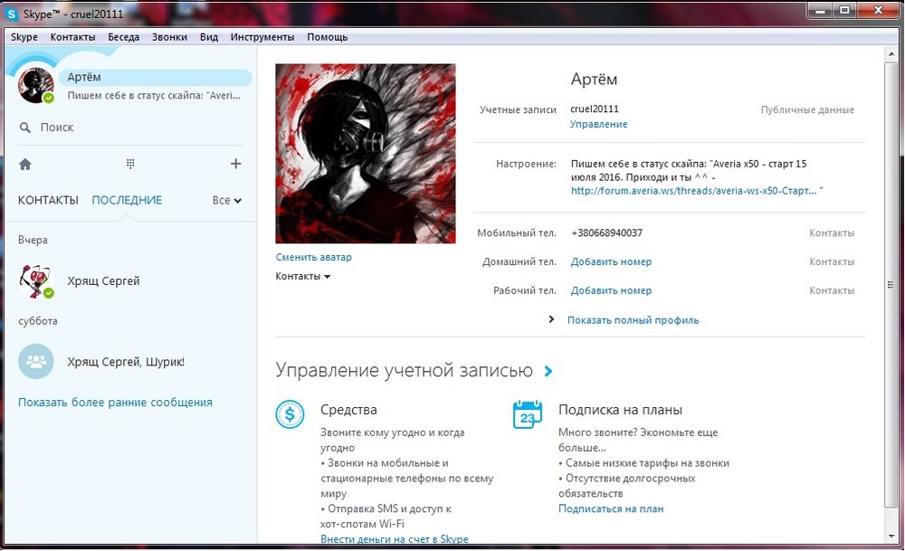
Task: Click the search magnifier icon
Action: pos(25,128)
